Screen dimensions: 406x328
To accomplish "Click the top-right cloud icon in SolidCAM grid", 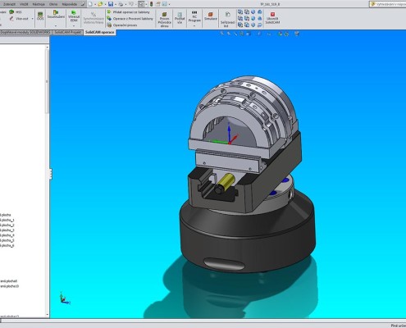I will pyautogui.click(x=260, y=12).
